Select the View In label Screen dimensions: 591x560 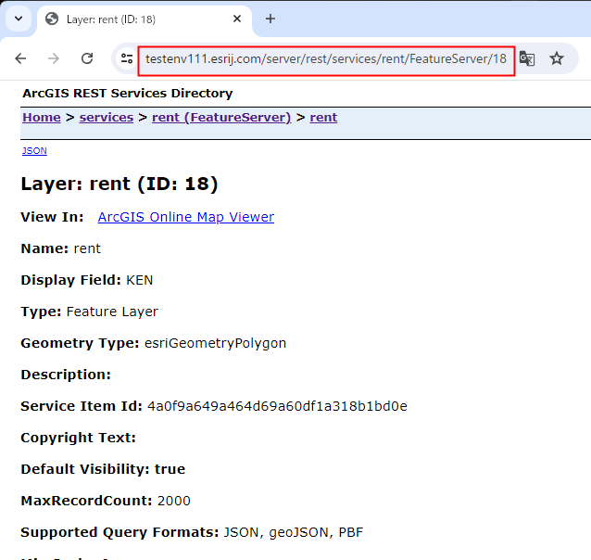[52, 217]
